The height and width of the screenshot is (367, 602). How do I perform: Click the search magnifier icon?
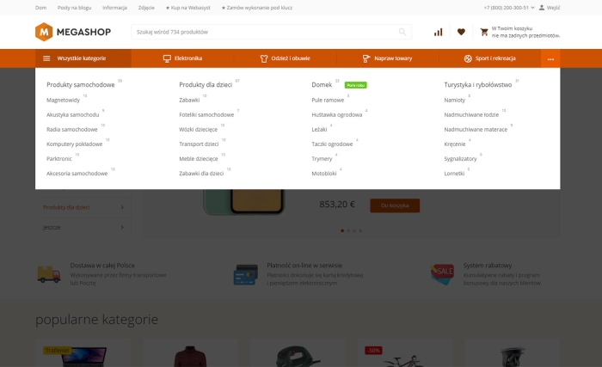[402, 32]
